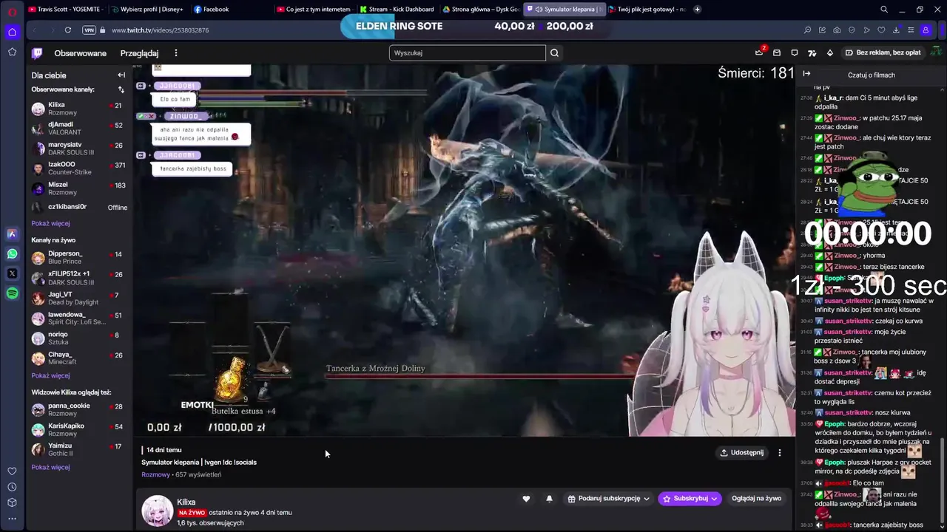Open the 7TV extension icon
The height and width of the screenshot is (532, 947).
coord(812,52)
